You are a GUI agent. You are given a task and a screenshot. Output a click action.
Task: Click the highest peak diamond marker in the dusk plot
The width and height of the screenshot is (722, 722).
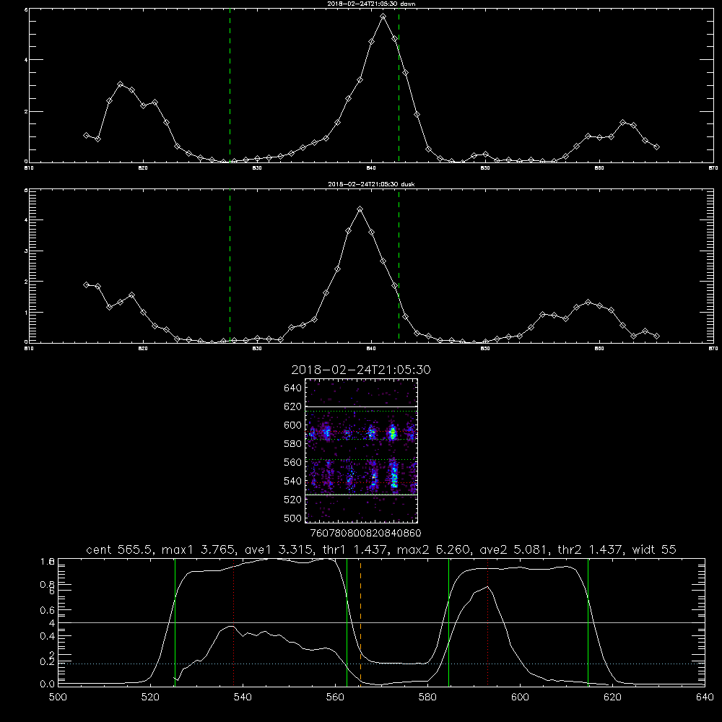click(x=360, y=209)
